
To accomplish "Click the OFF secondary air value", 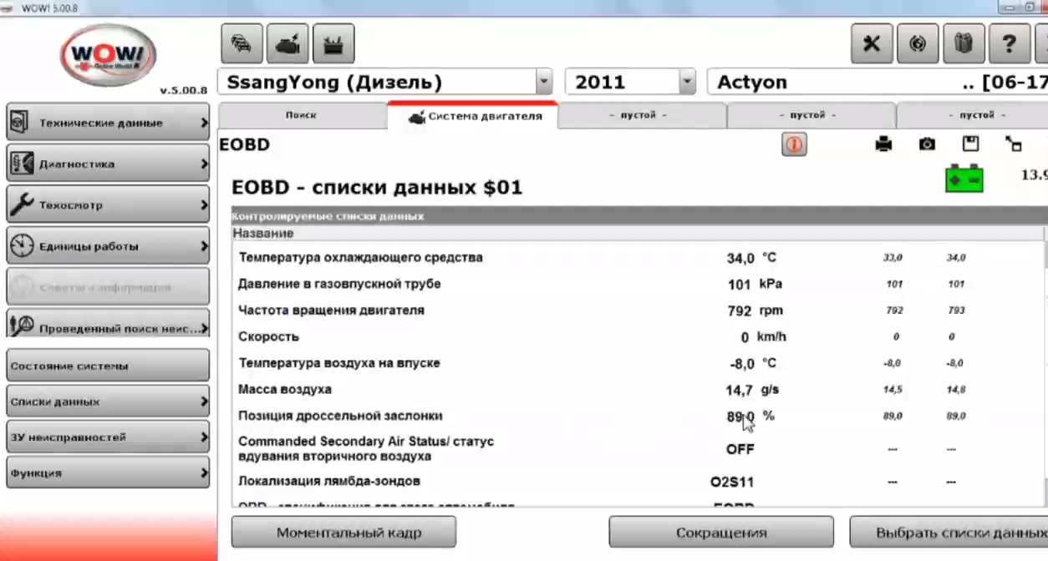I will click(740, 449).
